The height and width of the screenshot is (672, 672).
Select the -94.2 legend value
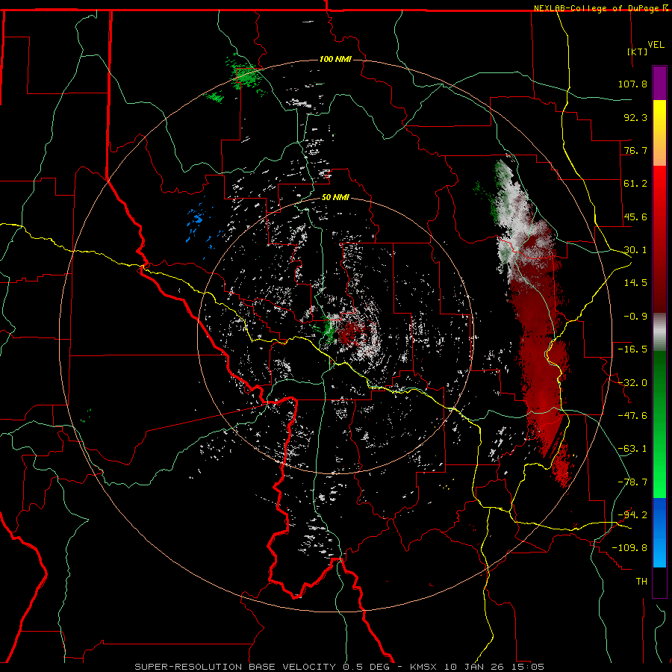pyautogui.click(x=632, y=514)
